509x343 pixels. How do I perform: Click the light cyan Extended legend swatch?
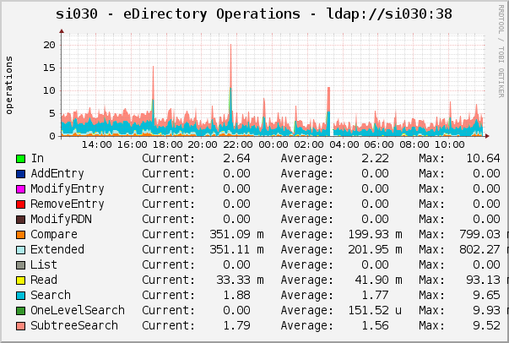[x=20, y=250]
